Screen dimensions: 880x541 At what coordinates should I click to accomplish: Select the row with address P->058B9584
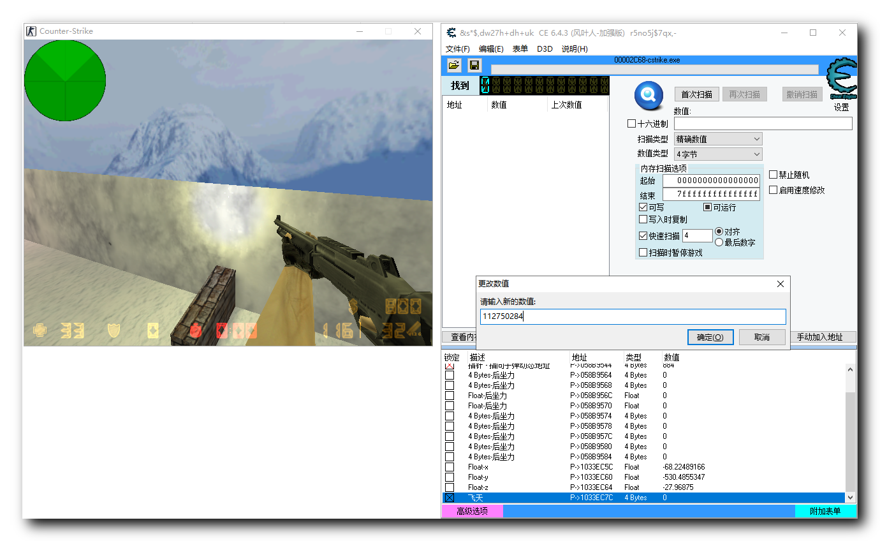click(644, 457)
